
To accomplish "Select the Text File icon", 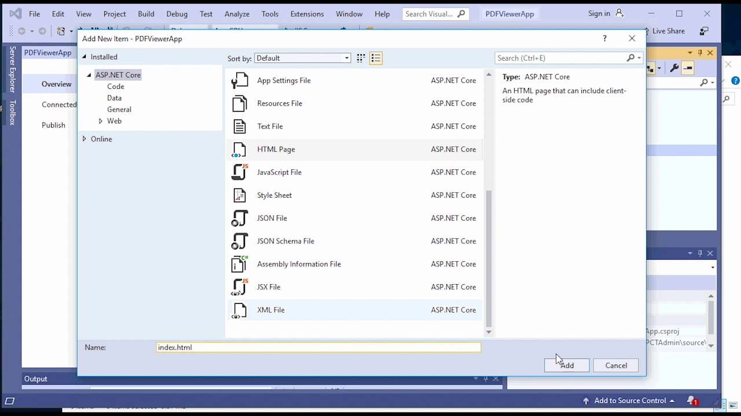I will tap(240, 127).
